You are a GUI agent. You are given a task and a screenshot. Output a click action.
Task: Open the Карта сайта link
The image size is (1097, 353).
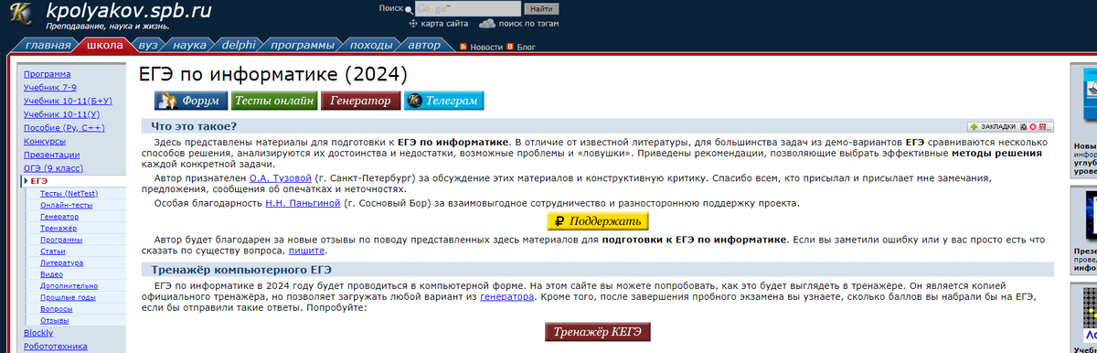click(445, 23)
